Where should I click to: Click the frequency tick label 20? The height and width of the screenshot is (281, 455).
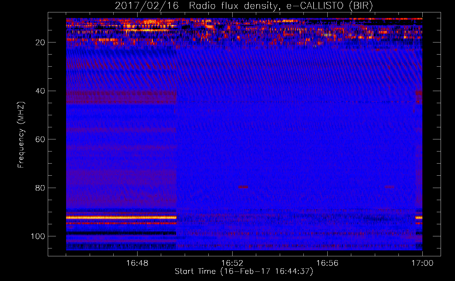40,42
